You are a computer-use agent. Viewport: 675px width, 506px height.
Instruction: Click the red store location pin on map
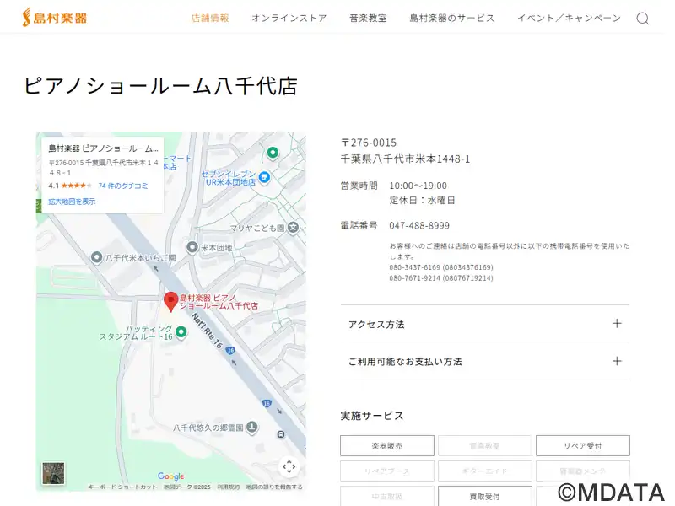170,301
